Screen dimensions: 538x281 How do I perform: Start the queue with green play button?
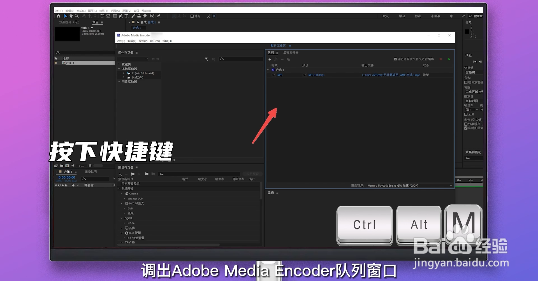pyautogui.click(x=449, y=59)
